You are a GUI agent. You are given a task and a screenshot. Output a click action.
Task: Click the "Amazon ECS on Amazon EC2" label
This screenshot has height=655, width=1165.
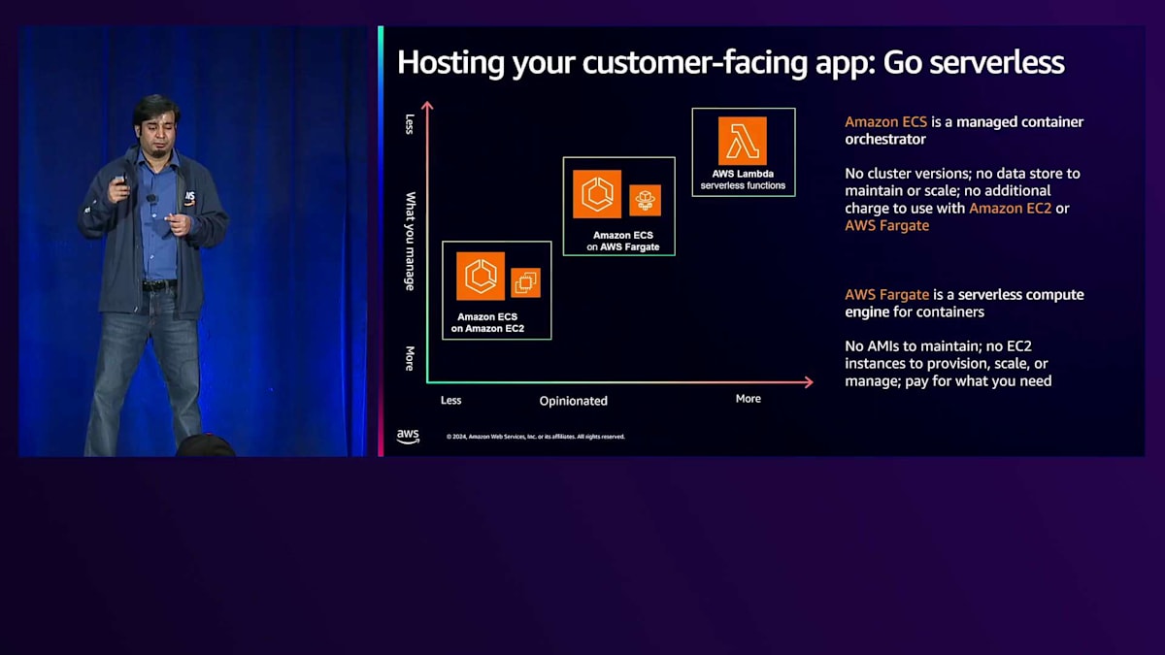click(487, 323)
